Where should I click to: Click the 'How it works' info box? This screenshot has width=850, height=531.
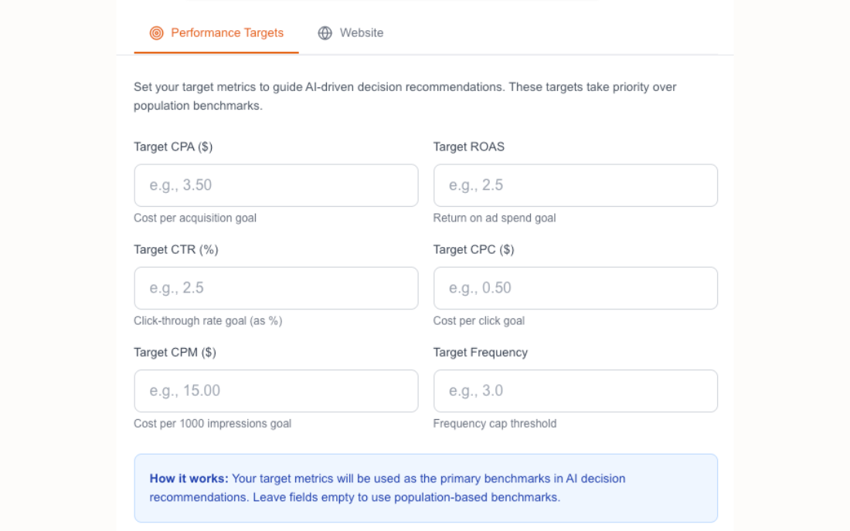click(x=426, y=488)
